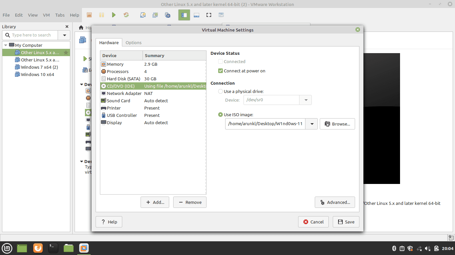Open the Snapshot Manager toolbar icon
Viewport: 455px width, 255px height.
(x=168, y=15)
